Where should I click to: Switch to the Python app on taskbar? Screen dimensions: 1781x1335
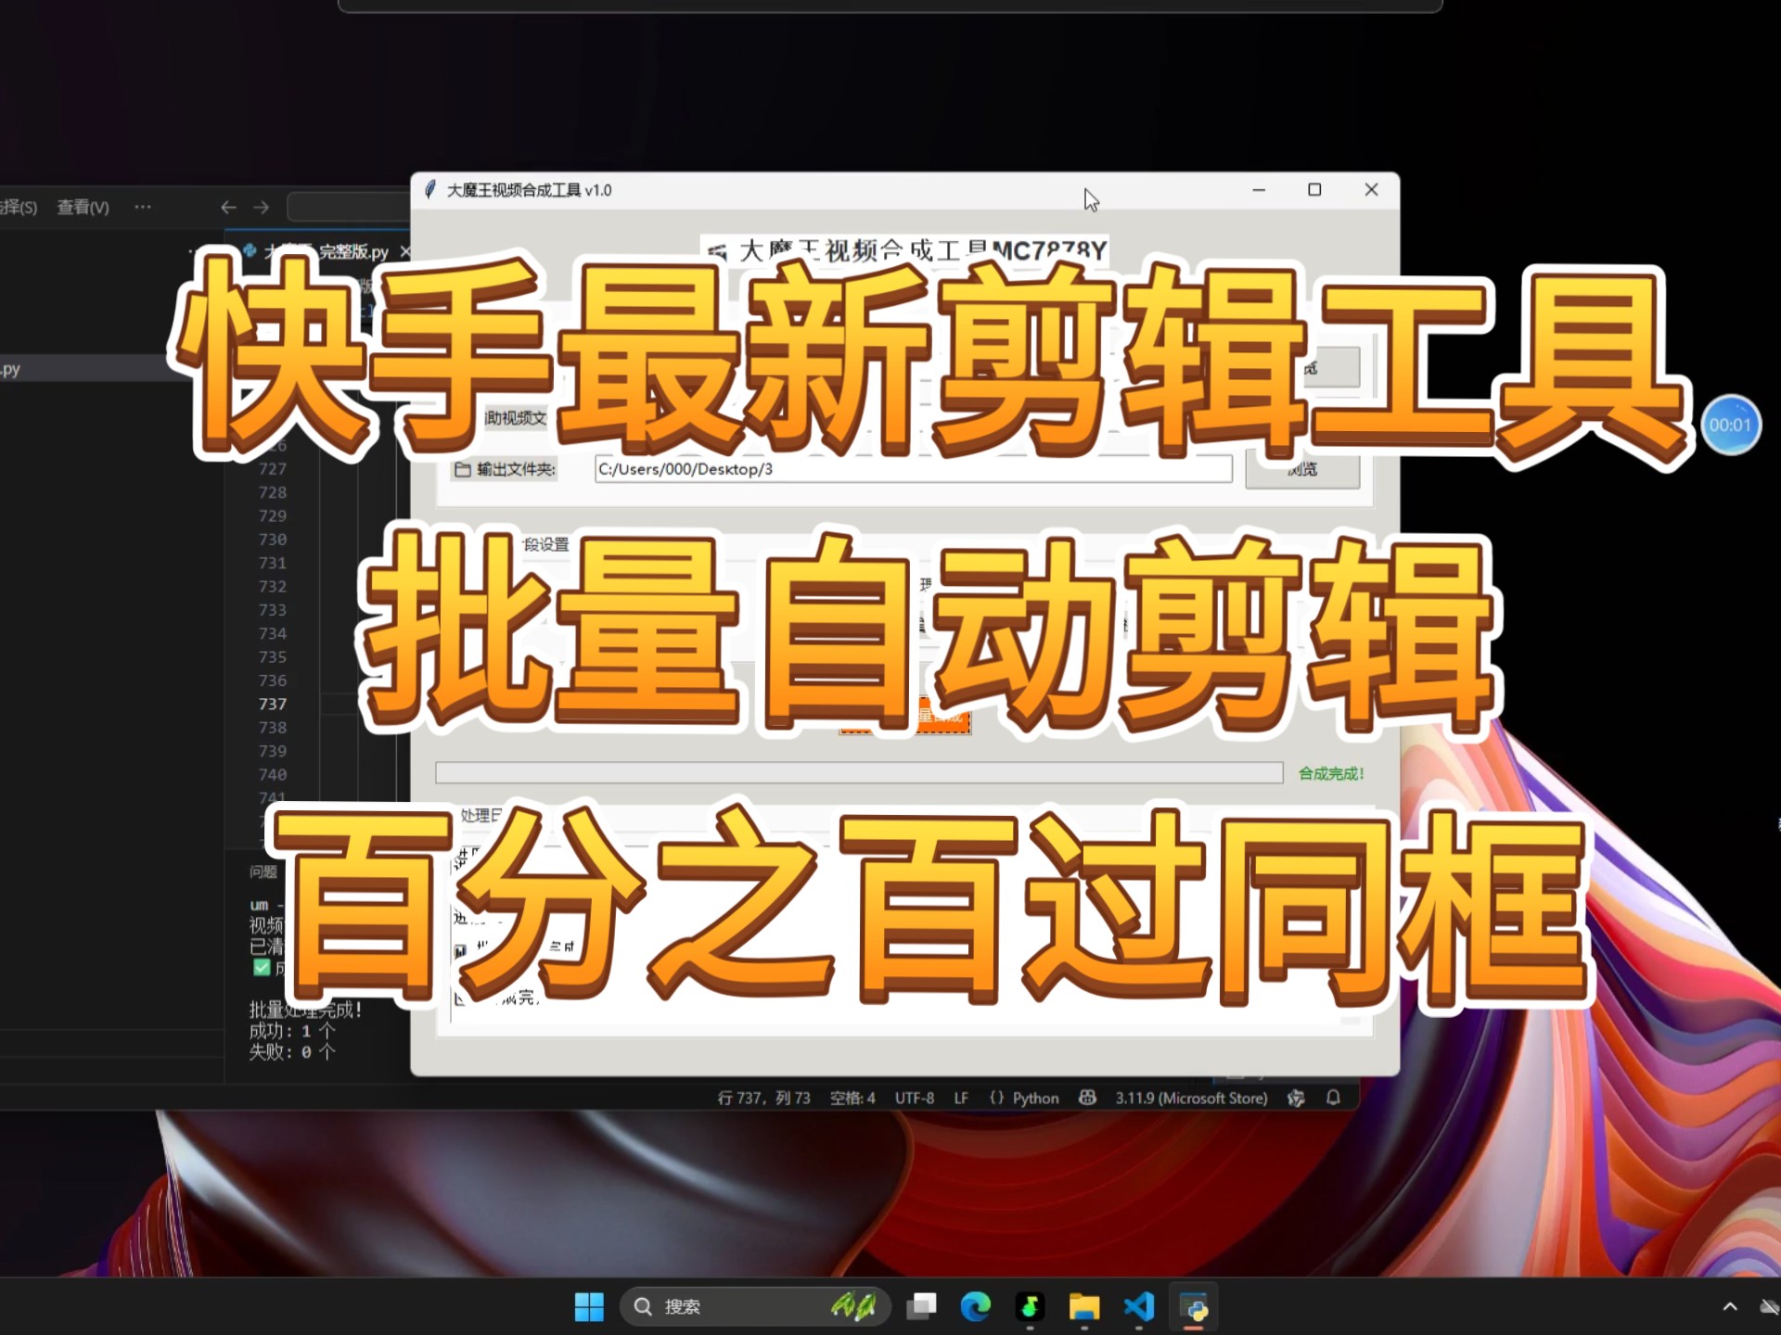(1194, 1306)
